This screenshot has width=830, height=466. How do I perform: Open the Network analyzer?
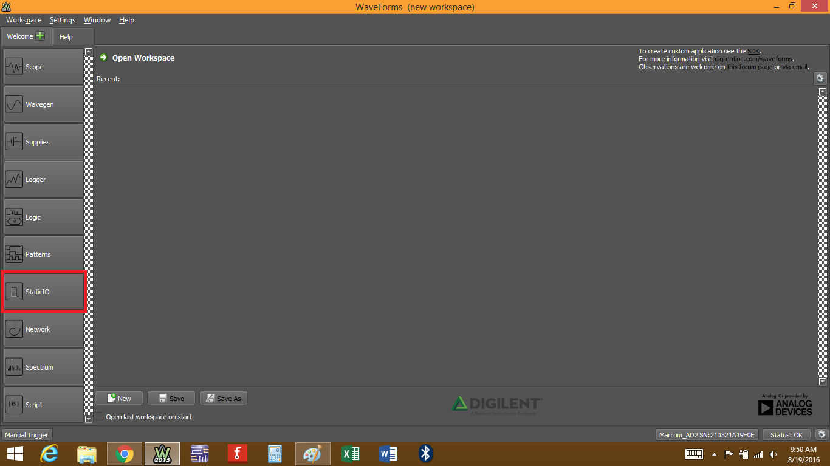point(44,329)
